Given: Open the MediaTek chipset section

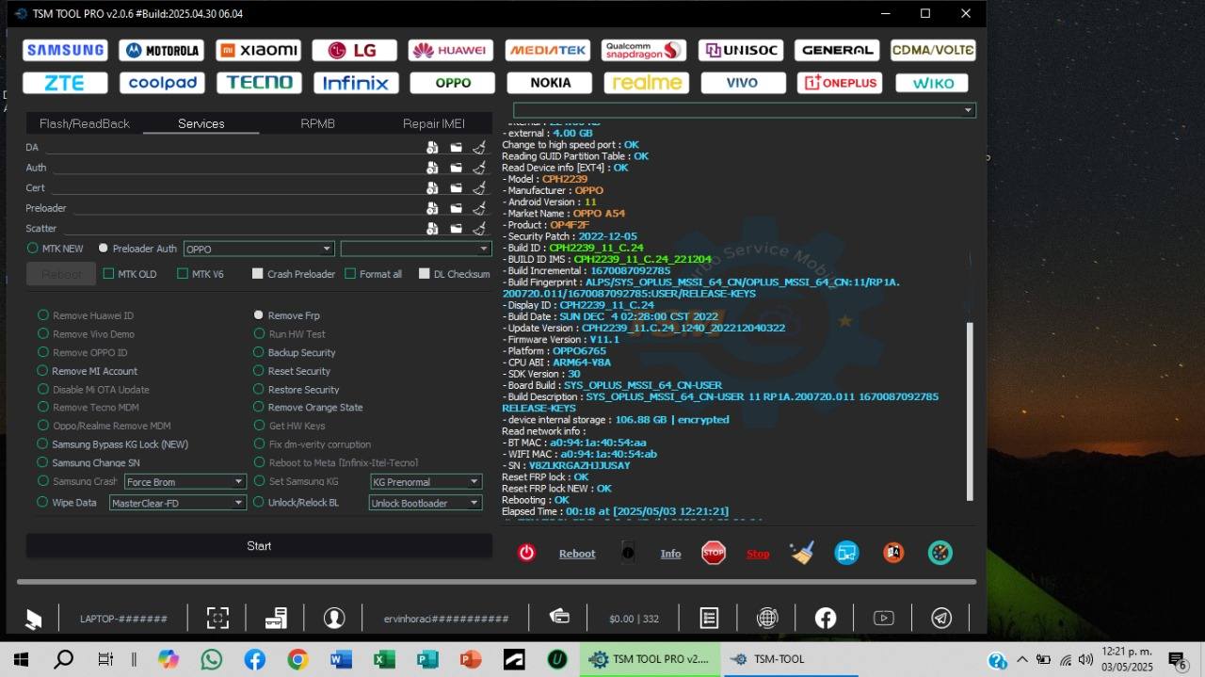Looking at the screenshot, I should coord(548,50).
